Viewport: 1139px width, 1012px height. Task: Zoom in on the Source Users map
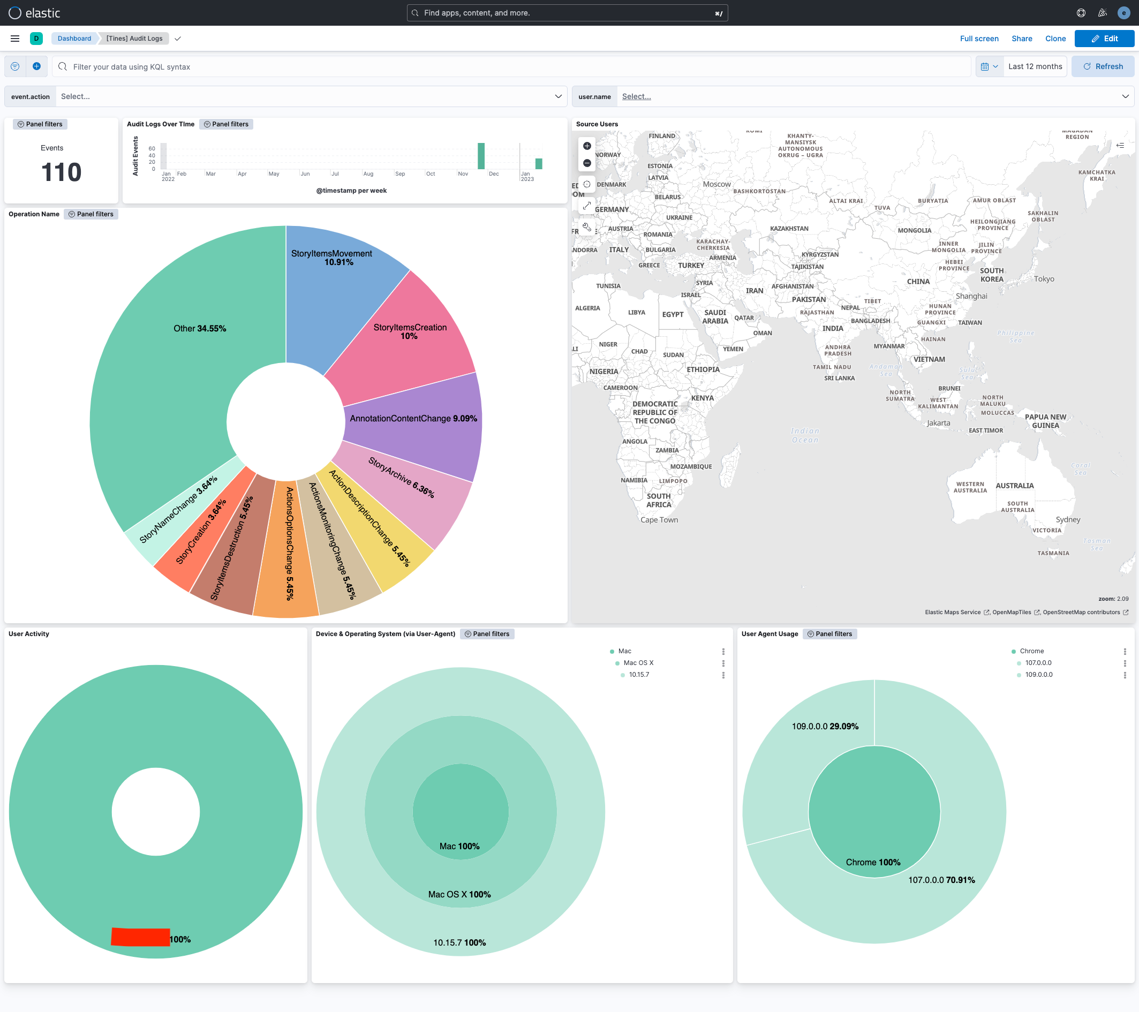pyautogui.click(x=587, y=146)
